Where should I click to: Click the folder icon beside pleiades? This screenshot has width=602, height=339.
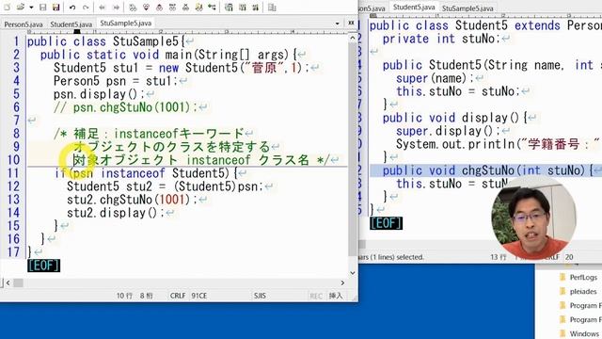coord(563,292)
